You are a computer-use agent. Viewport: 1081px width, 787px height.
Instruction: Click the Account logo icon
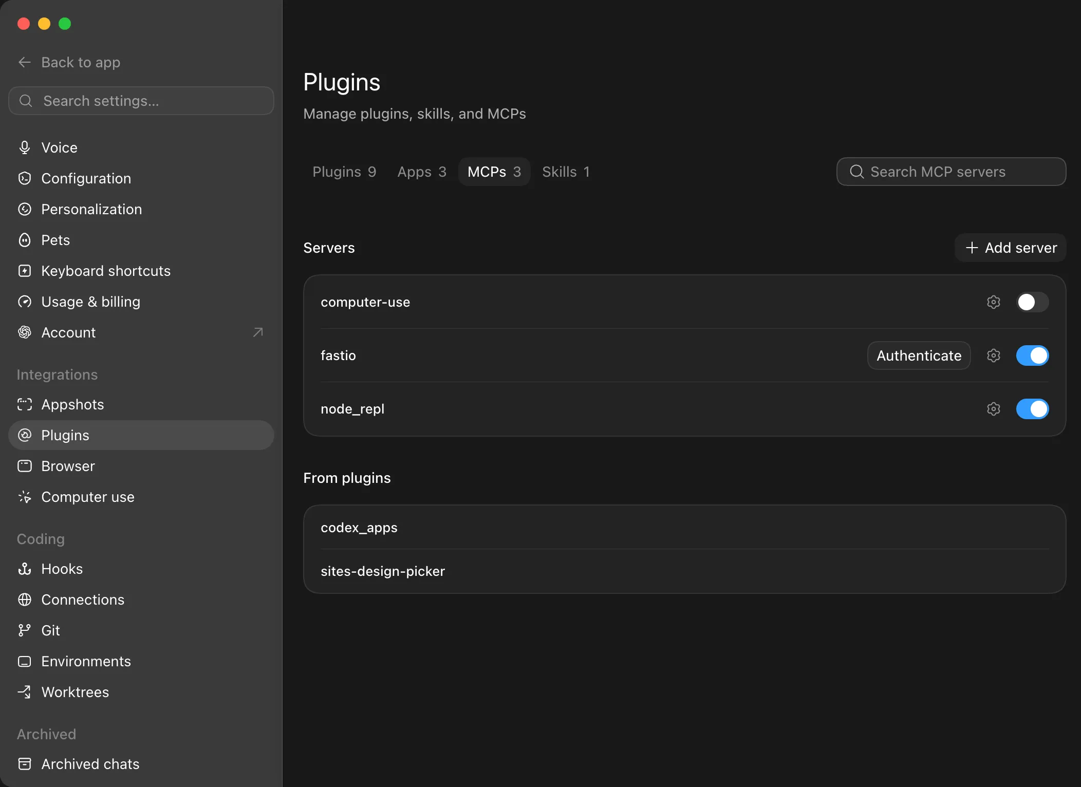25,332
